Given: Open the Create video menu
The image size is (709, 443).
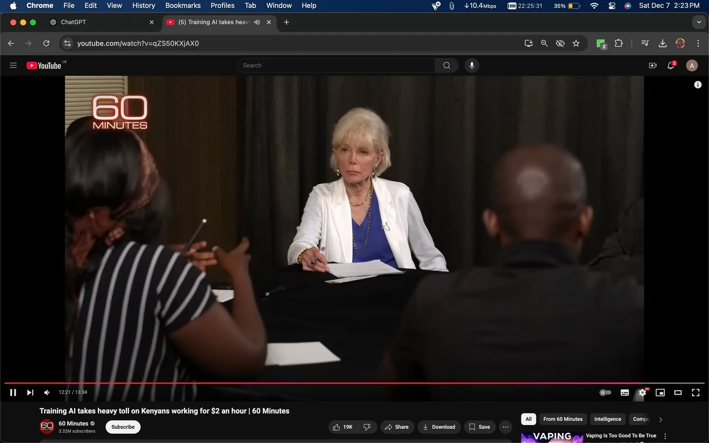Looking at the screenshot, I should (652, 65).
